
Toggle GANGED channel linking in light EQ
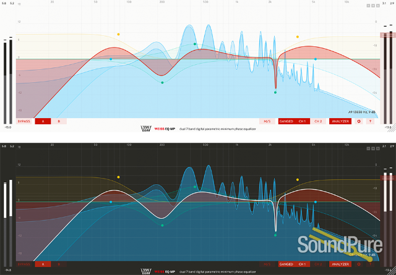pos(286,122)
